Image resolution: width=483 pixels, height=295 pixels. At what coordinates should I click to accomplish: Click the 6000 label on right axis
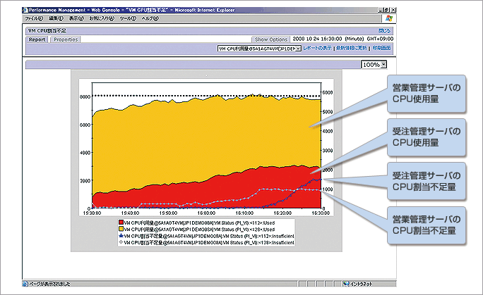328,92
